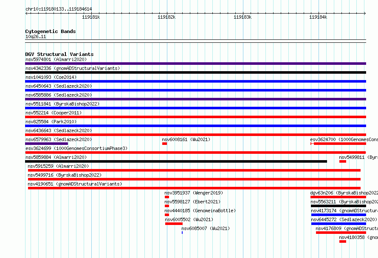Open the nsv3951937 (Wenger2019) label

coord(194,193)
